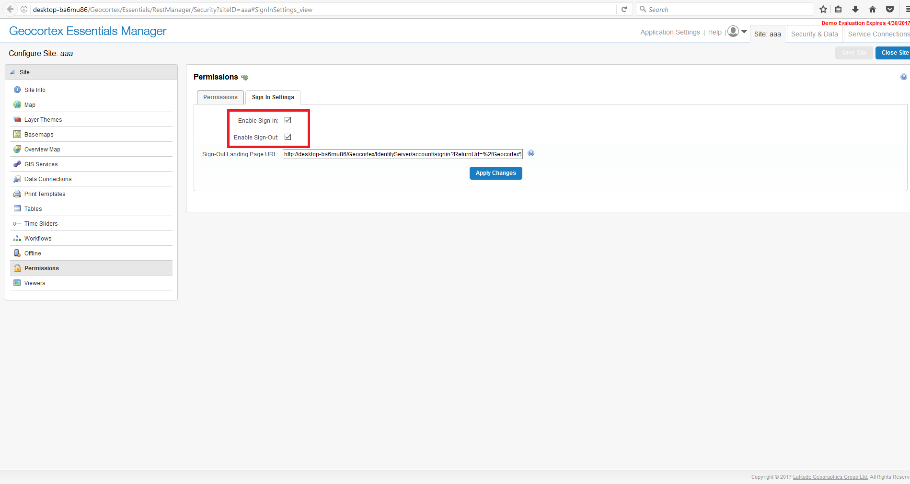
Task: Click the Viewers icon
Action: pyautogui.click(x=17, y=283)
